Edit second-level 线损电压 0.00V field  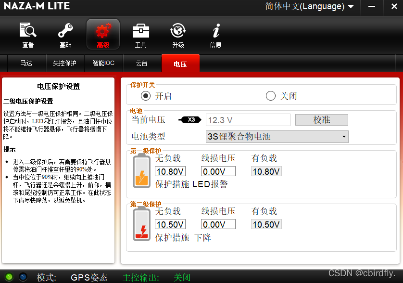tap(218, 224)
